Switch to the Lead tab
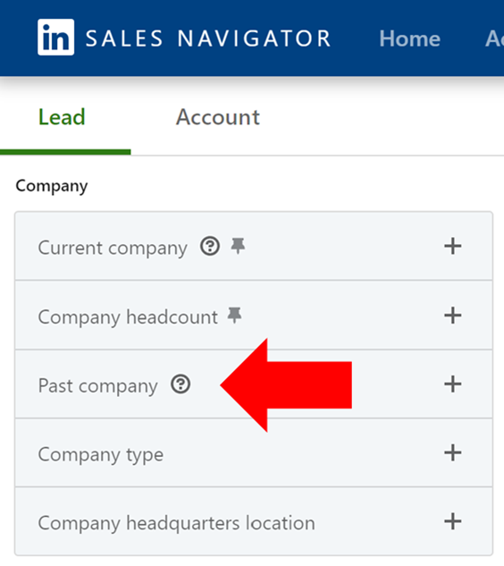Screen dimensions: 504x566 (62, 117)
